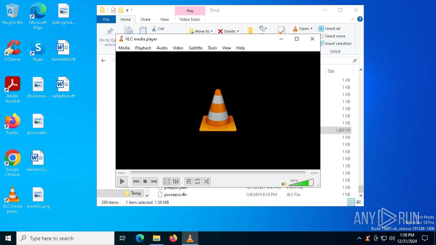
Task: Select CCleaner desktop shortcut
Action: click(13, 51)
